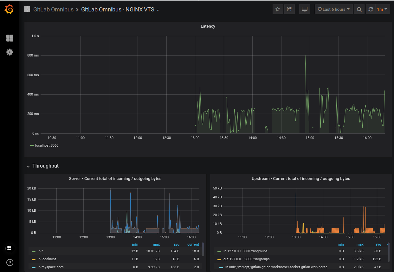Open the Last 6 hours time picker
Screen dimensions: 394x272
click(x=334, y=9)
